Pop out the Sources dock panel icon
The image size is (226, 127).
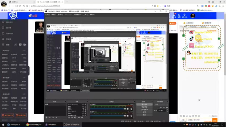[x=88, y=102]
